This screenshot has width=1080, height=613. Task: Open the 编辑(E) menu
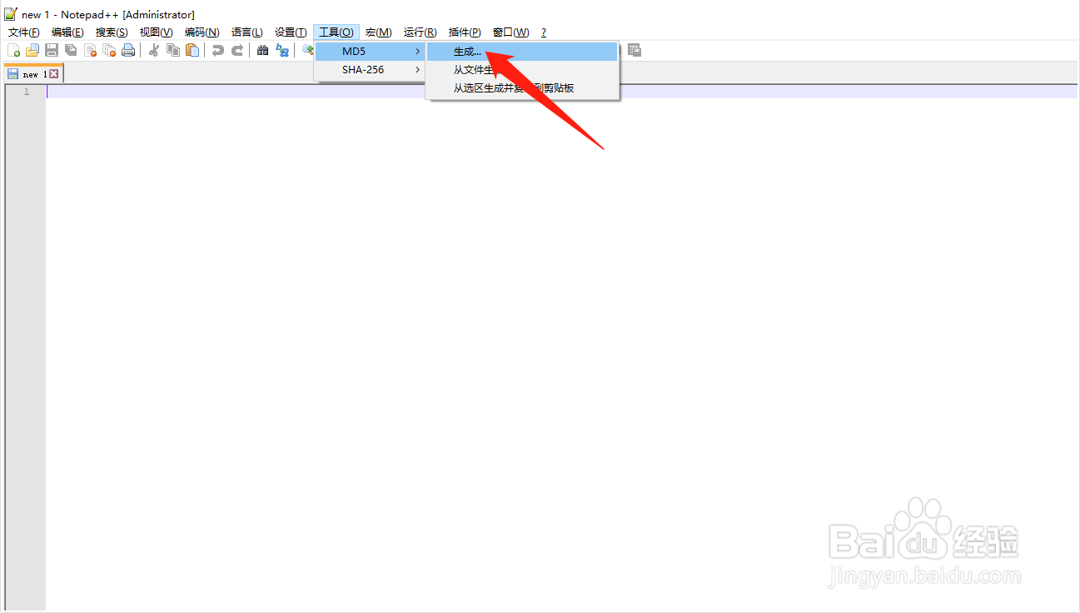click(67, 32)
